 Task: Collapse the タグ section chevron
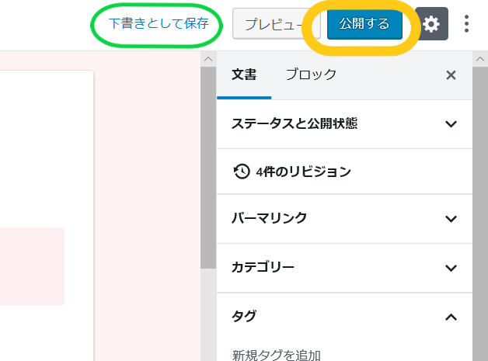pos(451,317)
